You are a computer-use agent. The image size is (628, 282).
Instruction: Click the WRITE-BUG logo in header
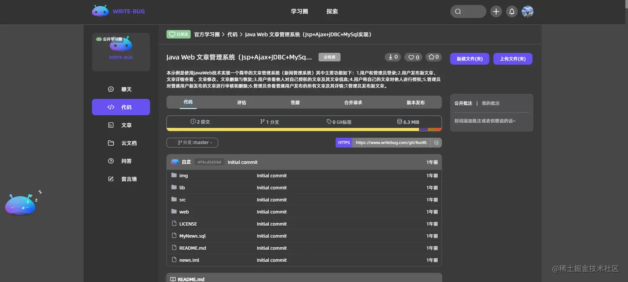click(118, 11)
